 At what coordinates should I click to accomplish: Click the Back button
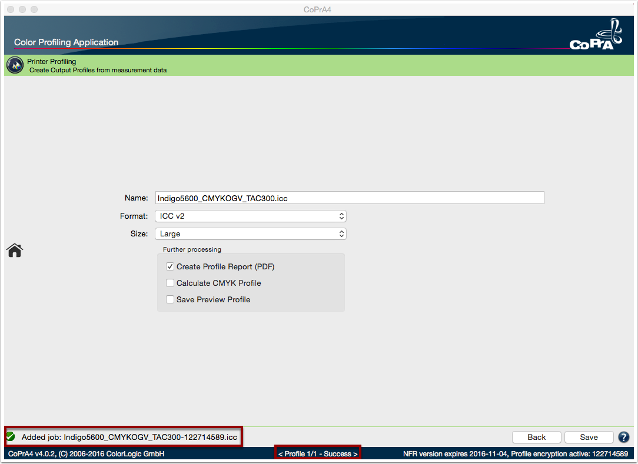tap(536, 437)
